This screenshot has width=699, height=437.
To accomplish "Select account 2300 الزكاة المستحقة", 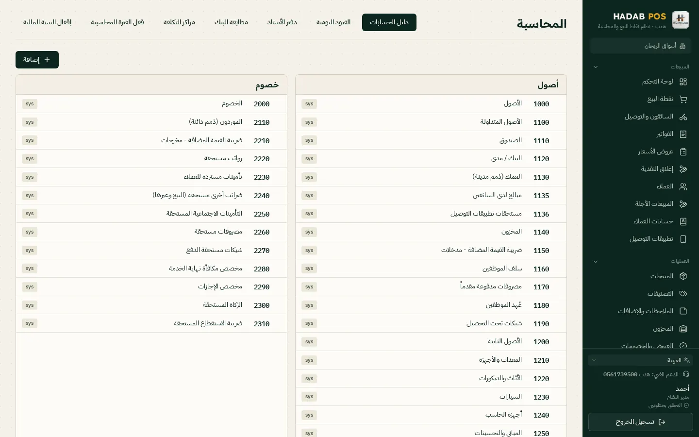I will click(151, 305).
